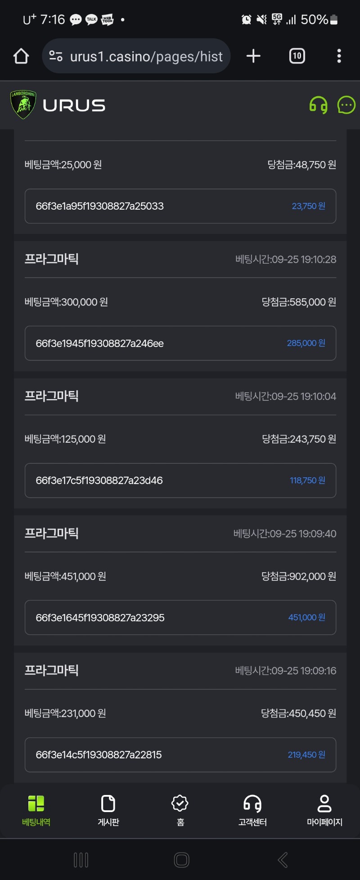Open the browser three-dot menu
Viewport: 360px width, 880px height.
click(x=339, y=56)
